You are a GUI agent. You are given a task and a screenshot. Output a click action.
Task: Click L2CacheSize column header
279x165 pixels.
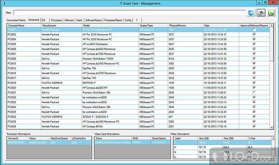[x=81, y=138]
